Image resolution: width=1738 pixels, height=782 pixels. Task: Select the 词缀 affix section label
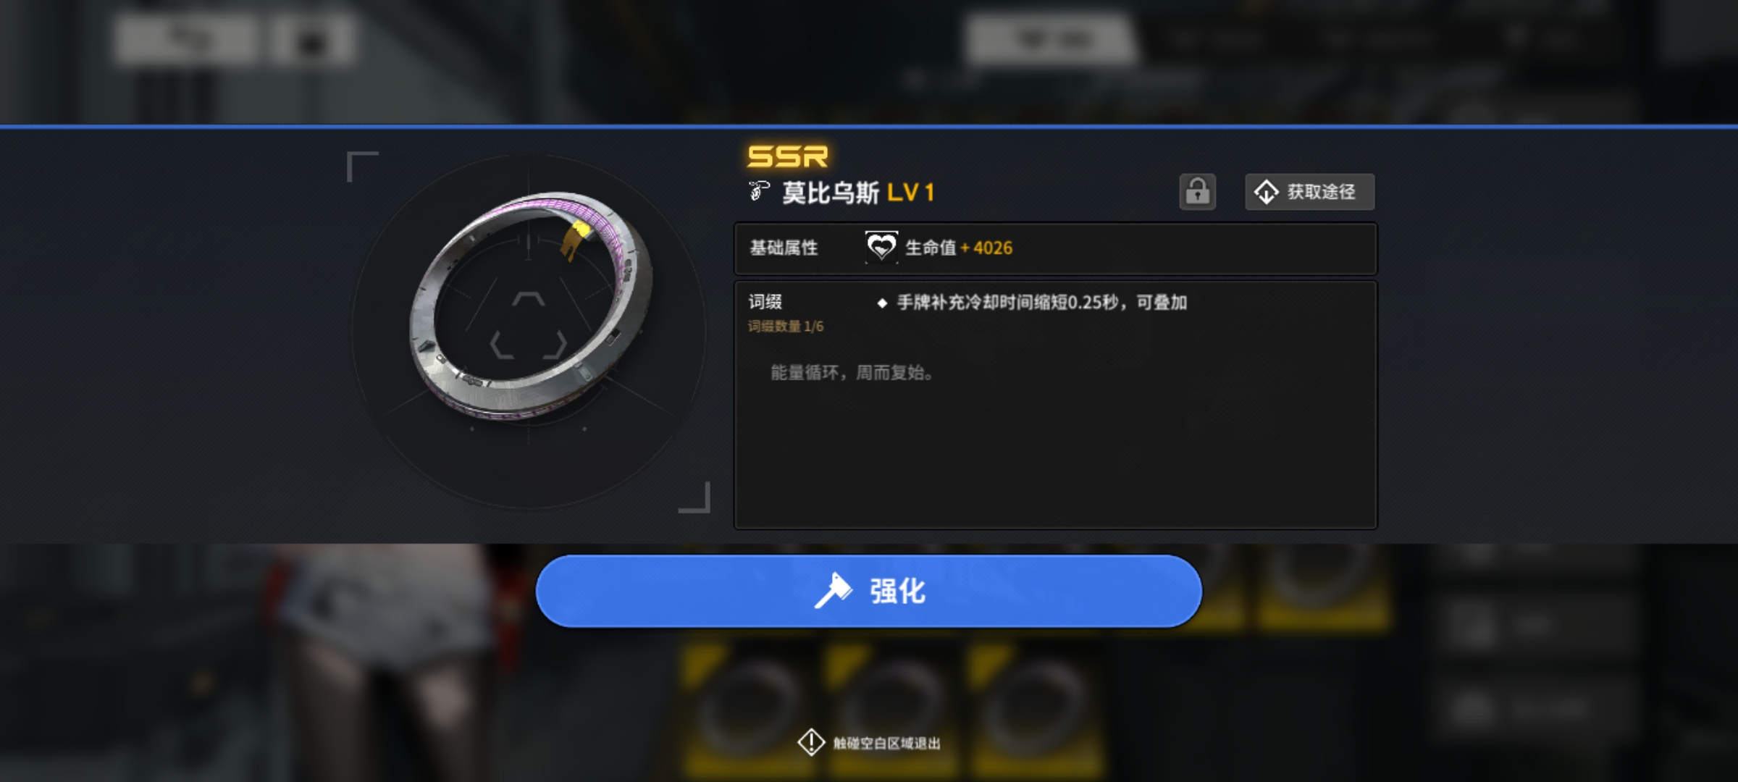pos(765,302)
